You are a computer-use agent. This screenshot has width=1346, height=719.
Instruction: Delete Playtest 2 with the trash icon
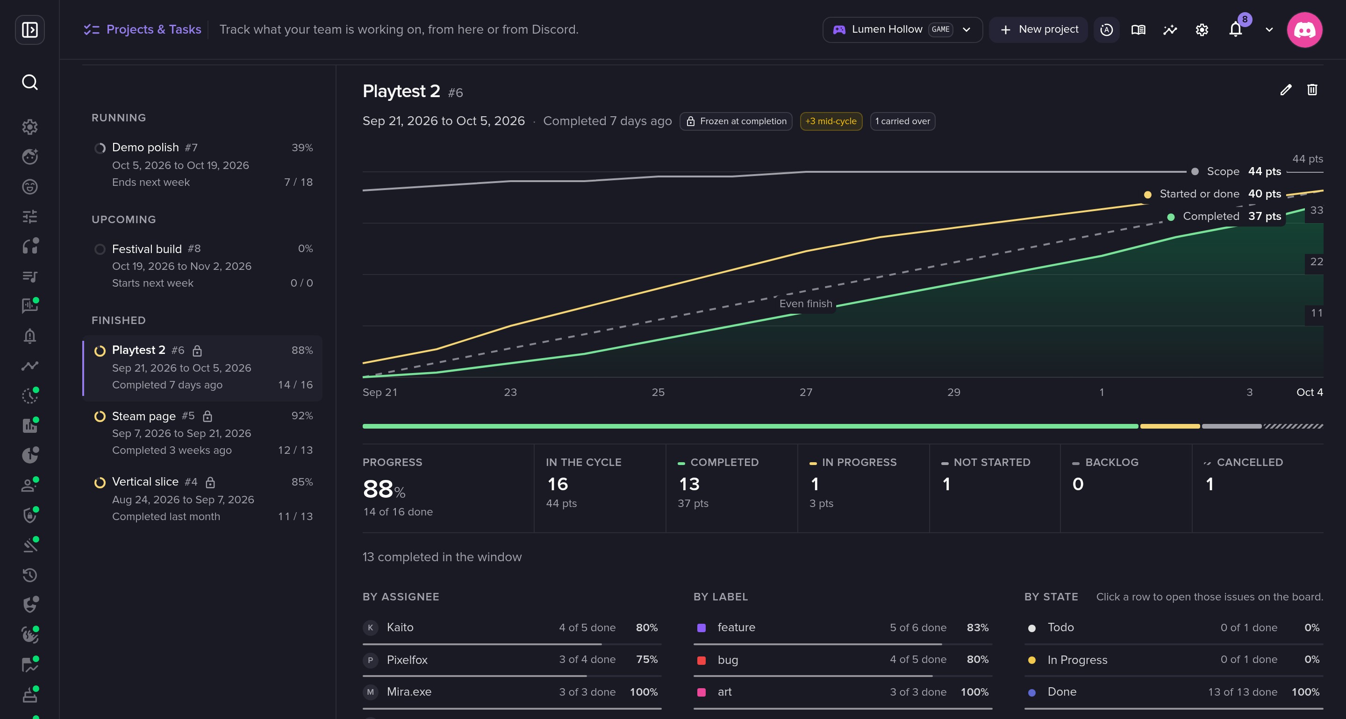coord(1312,90)
